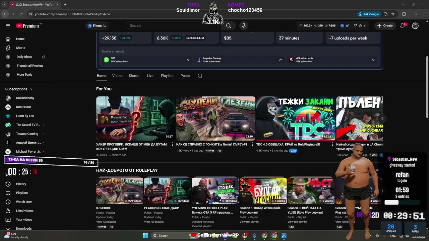Open options for ХАКЕР ПРОГОВОРИ video
Viewport: 429px width, 241px height.
pyautogui.click(x=173, y=145)
